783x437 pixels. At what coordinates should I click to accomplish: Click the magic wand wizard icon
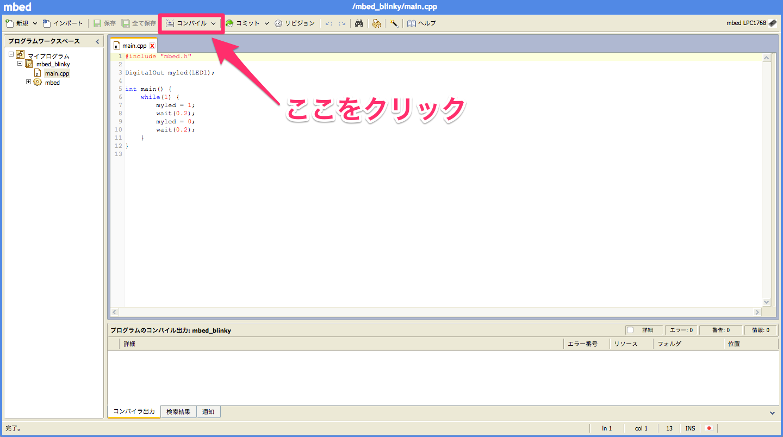click(x=394, y=23)
